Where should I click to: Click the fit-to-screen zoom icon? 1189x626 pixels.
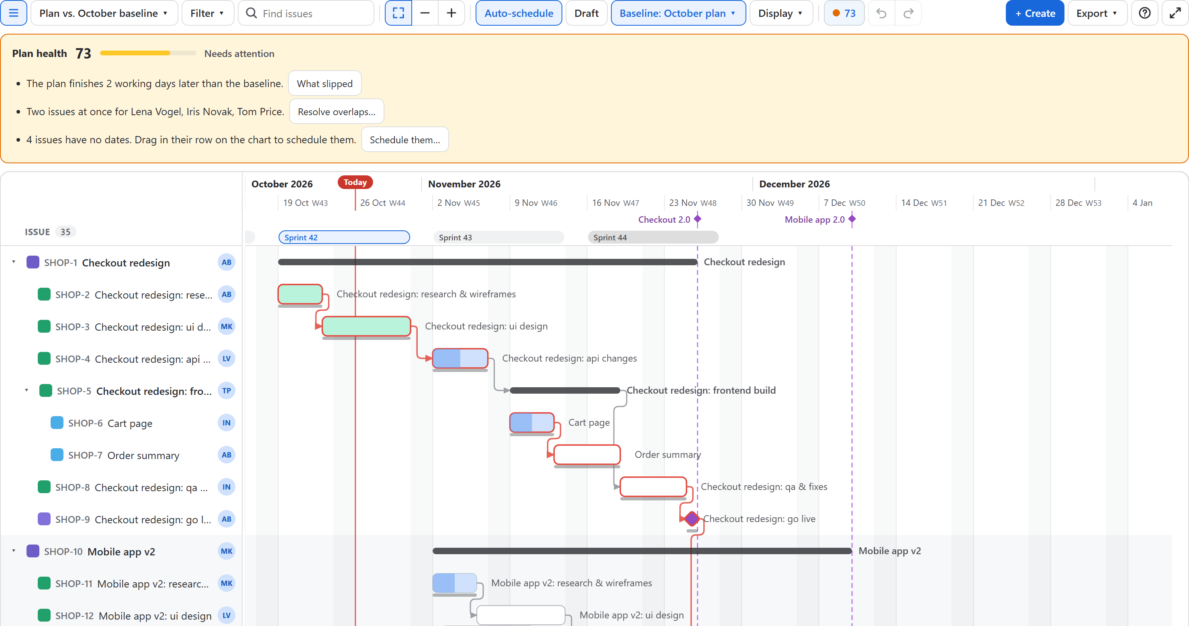(x=398, y=13)
